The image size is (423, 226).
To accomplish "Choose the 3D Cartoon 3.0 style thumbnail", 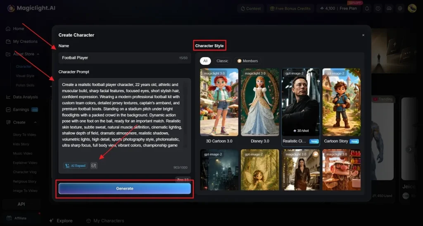I will click(x=219, y=102).
